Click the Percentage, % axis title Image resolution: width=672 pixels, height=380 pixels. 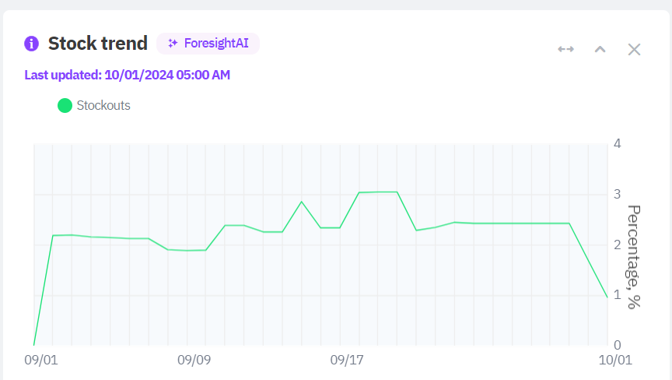634,257
